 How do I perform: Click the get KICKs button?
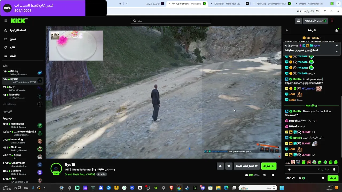[x=315, y=21]
